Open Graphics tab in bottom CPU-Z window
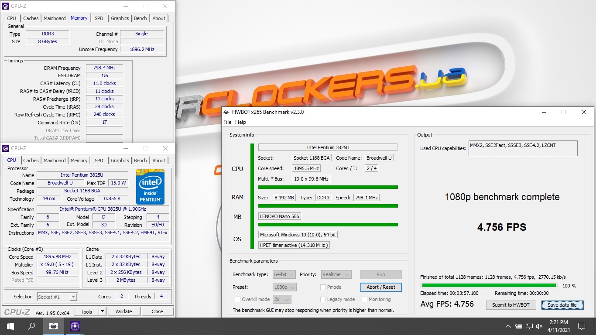This screenshot has height=335, width=596. [120, 161]
